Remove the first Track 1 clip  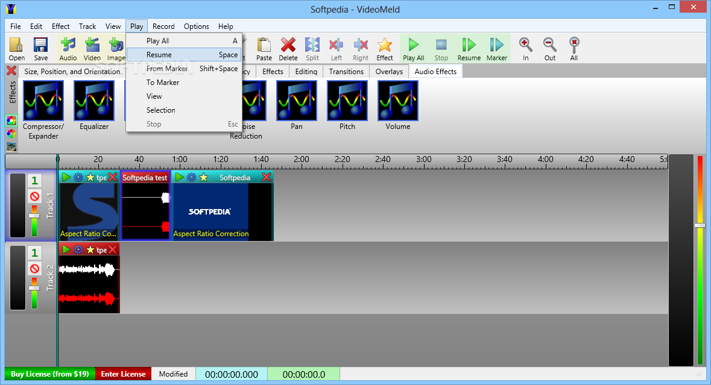click(x=113, y=177)
